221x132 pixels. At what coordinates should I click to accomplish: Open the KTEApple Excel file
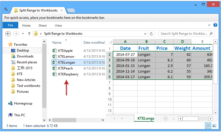pyautogui.click(x=65, y=51)
